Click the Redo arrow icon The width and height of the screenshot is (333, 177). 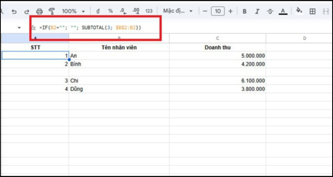[x=27, y=12]
